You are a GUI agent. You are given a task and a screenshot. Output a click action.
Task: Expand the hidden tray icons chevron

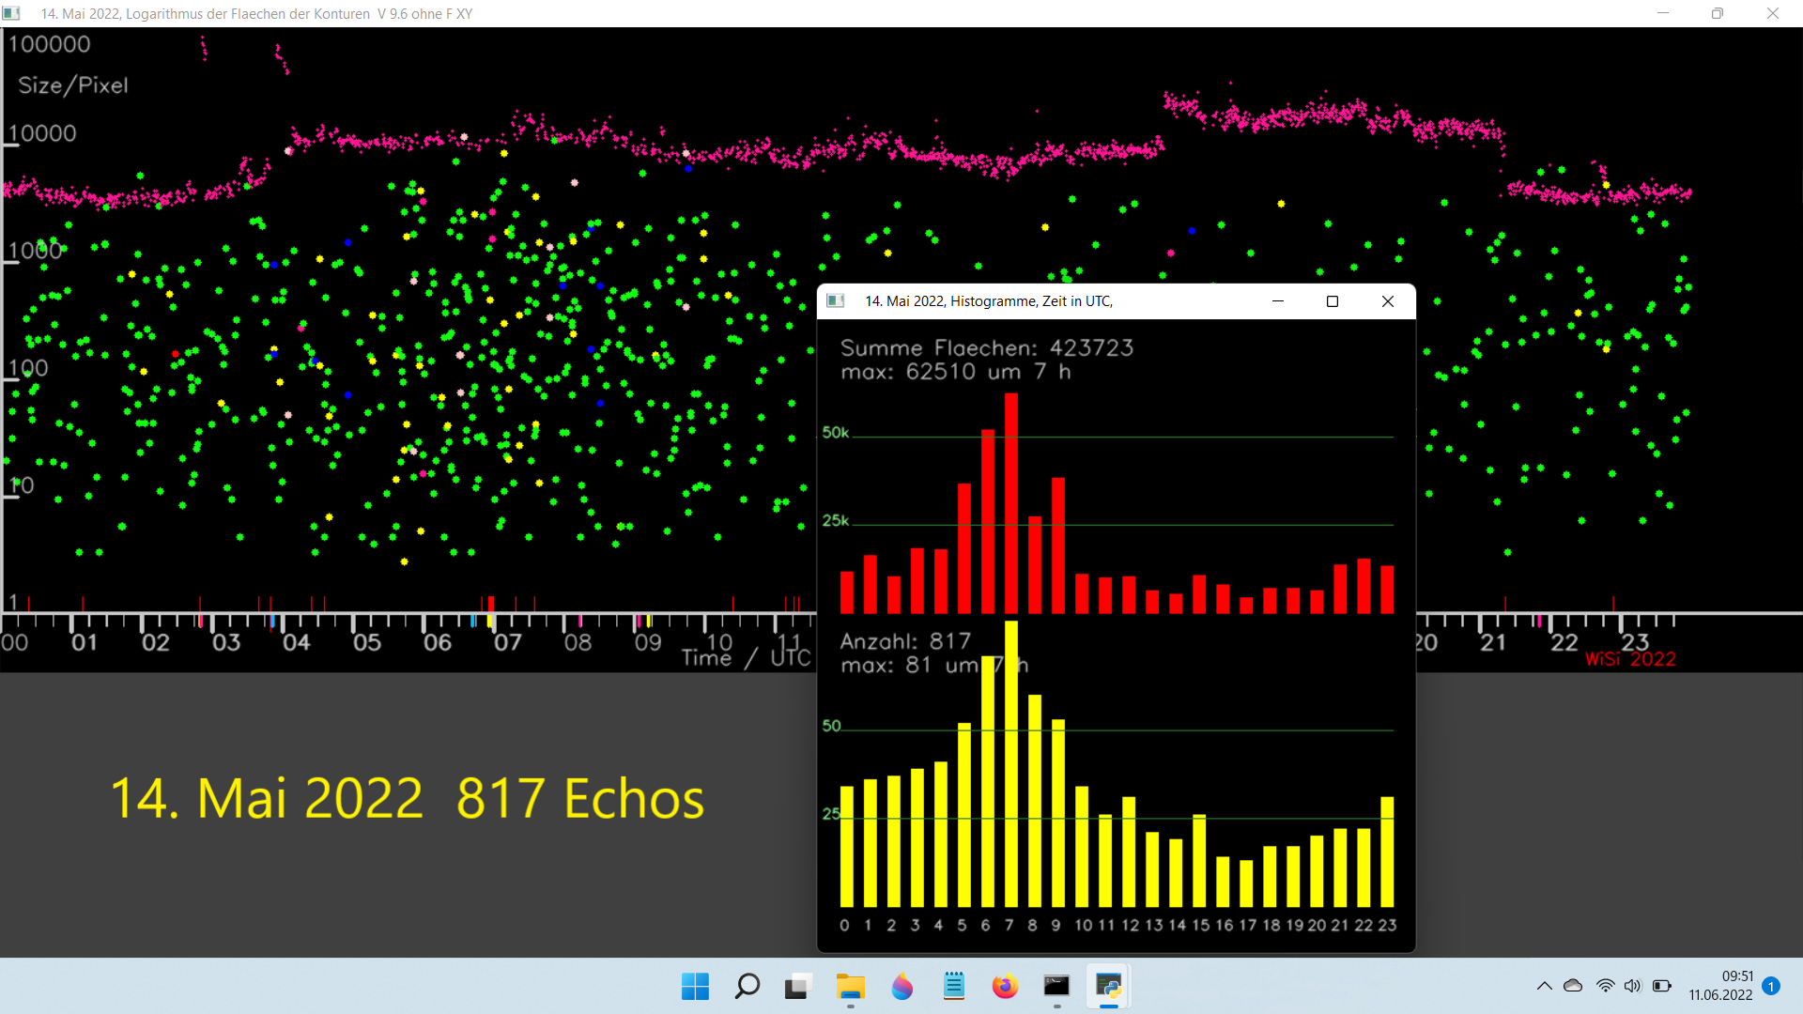click(1544, 986)
